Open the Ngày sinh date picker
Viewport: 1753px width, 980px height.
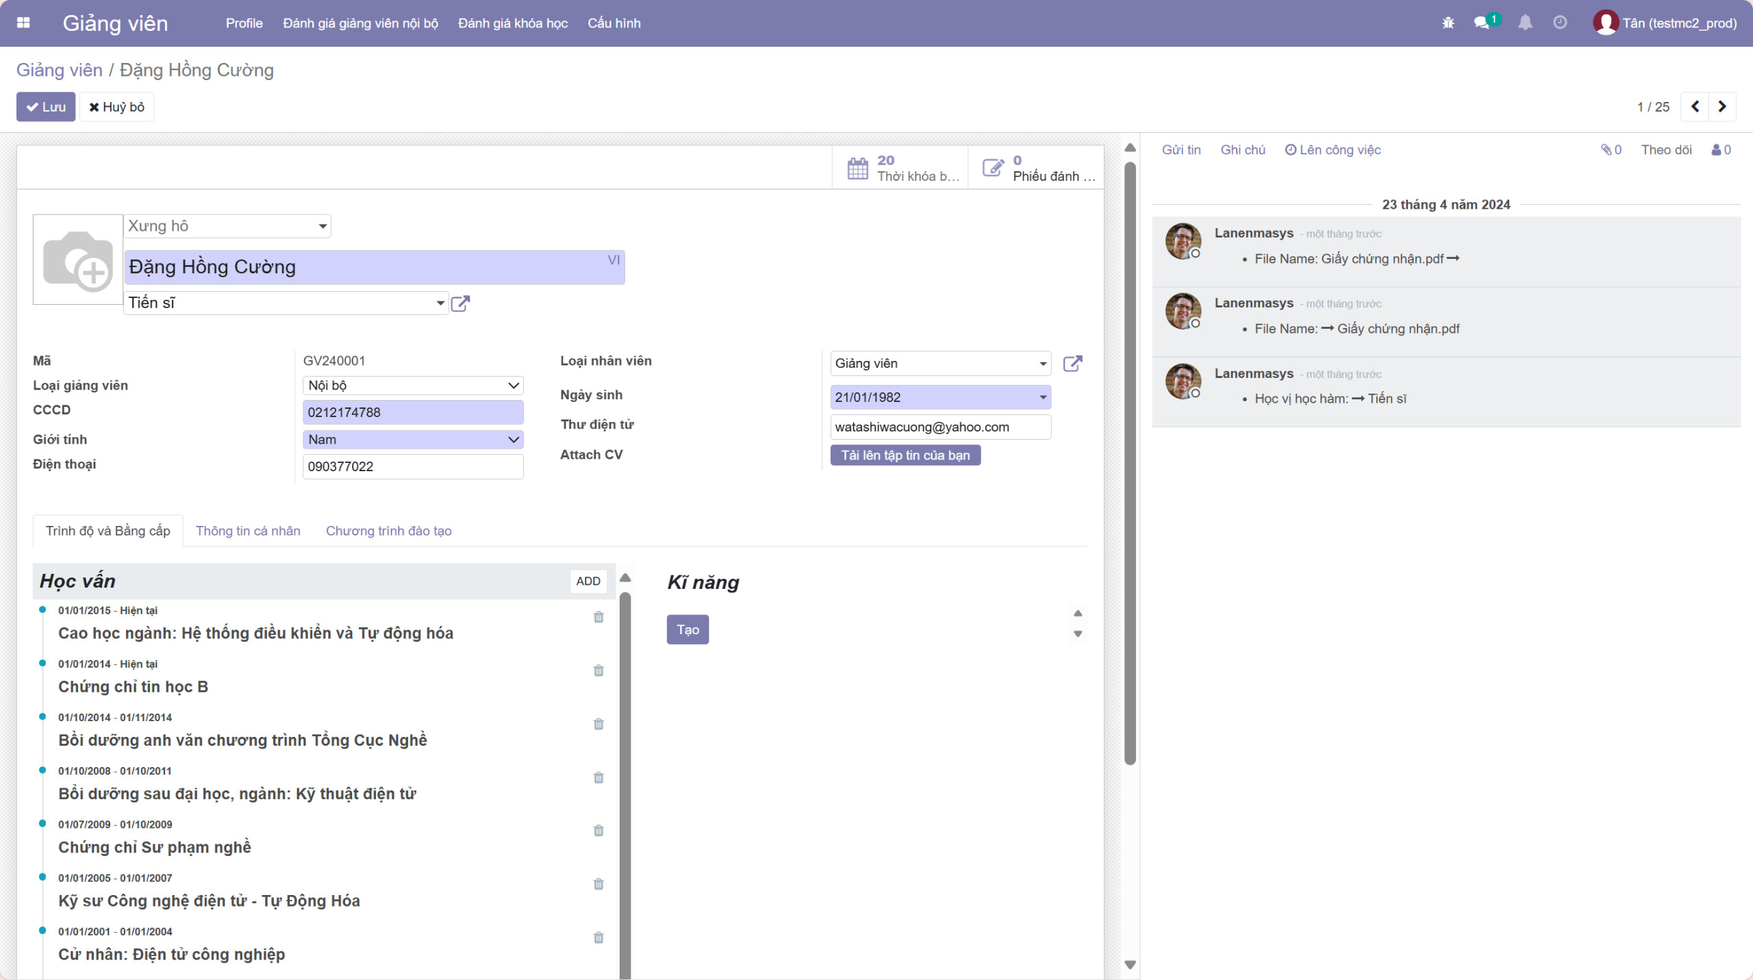939,397
